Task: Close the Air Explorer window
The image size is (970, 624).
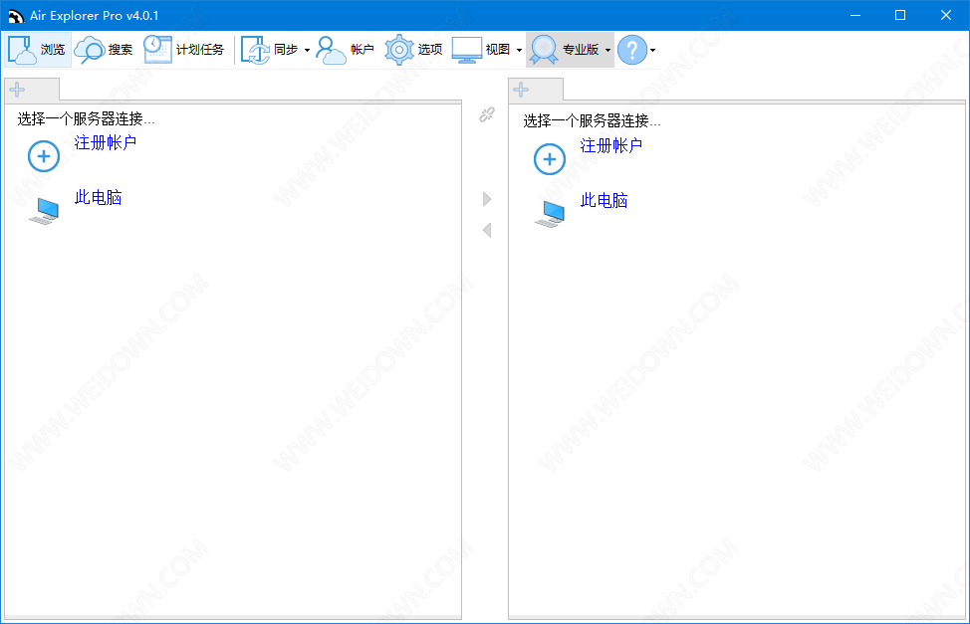Action: [x=946, y=16]
